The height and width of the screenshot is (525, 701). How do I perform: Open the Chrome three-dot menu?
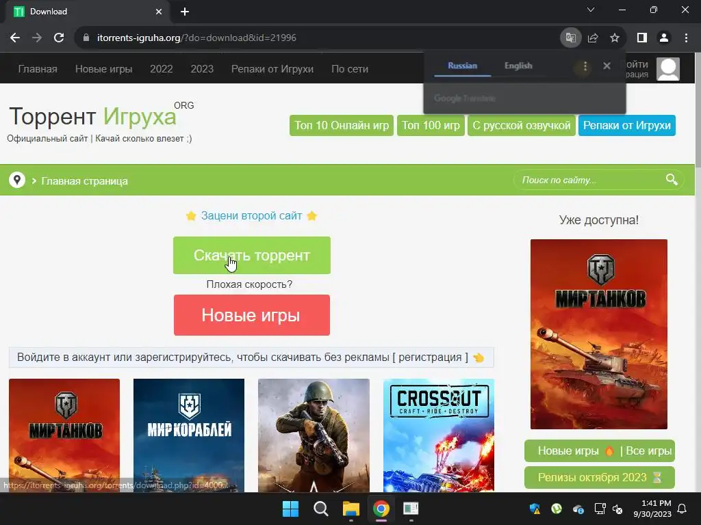(x=686, y=38)
